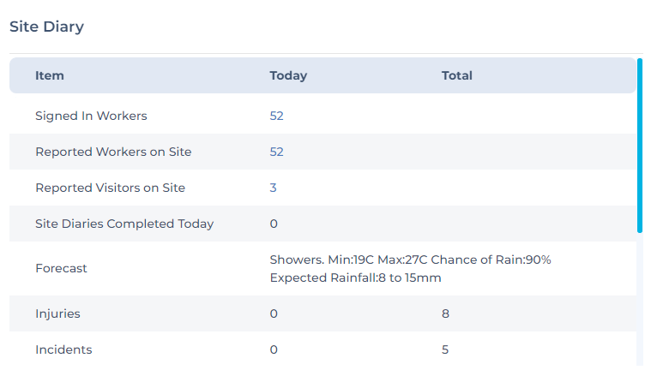The height and width of the screenshot is (376, 651).
Task: Open the Reported Workers on Site count link
Action: point(276,152)
